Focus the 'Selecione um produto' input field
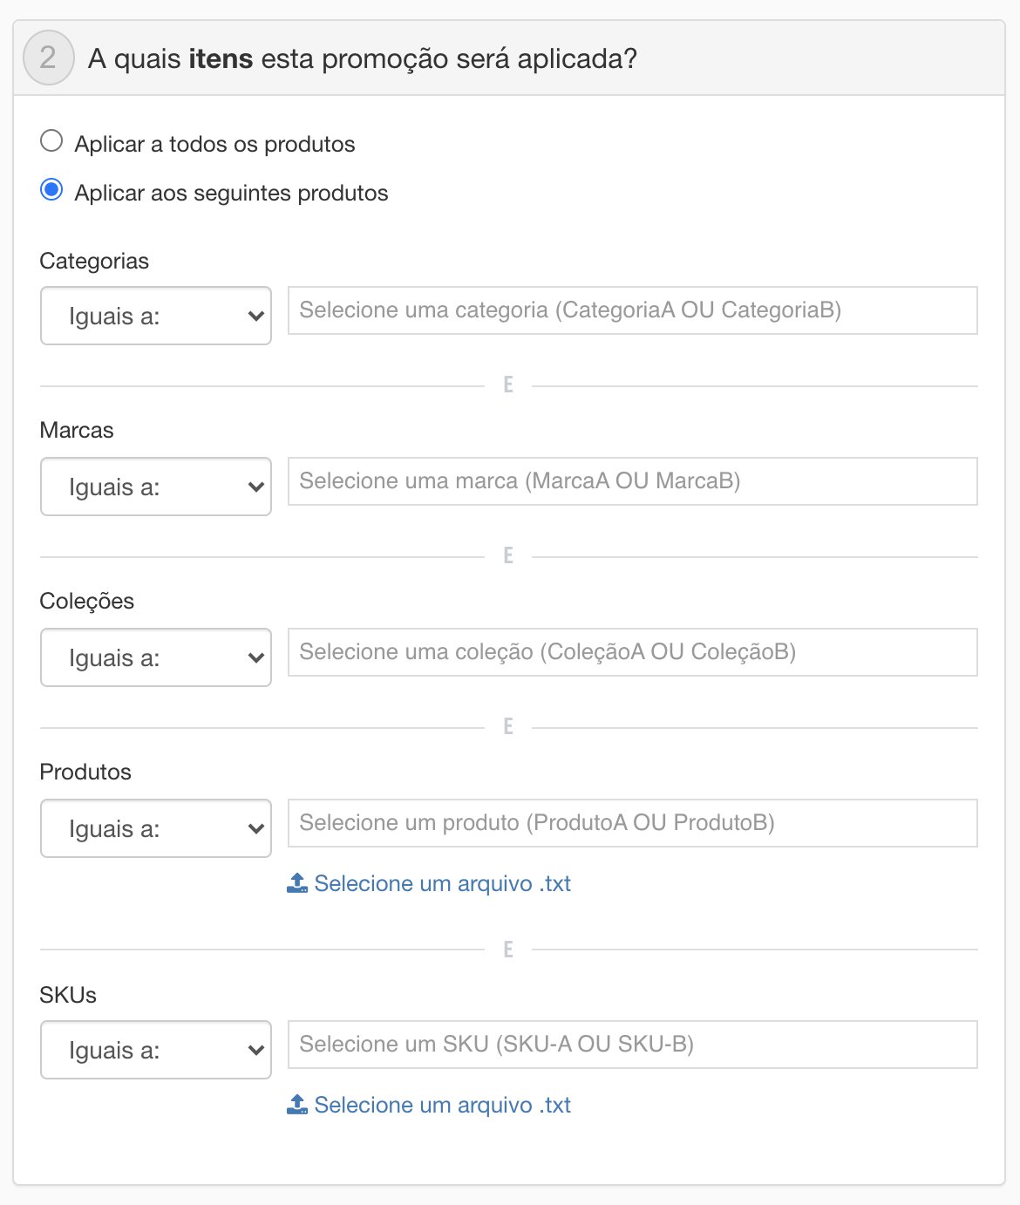The width and height of the screenshot is (1020, 1205). [633, 823]
